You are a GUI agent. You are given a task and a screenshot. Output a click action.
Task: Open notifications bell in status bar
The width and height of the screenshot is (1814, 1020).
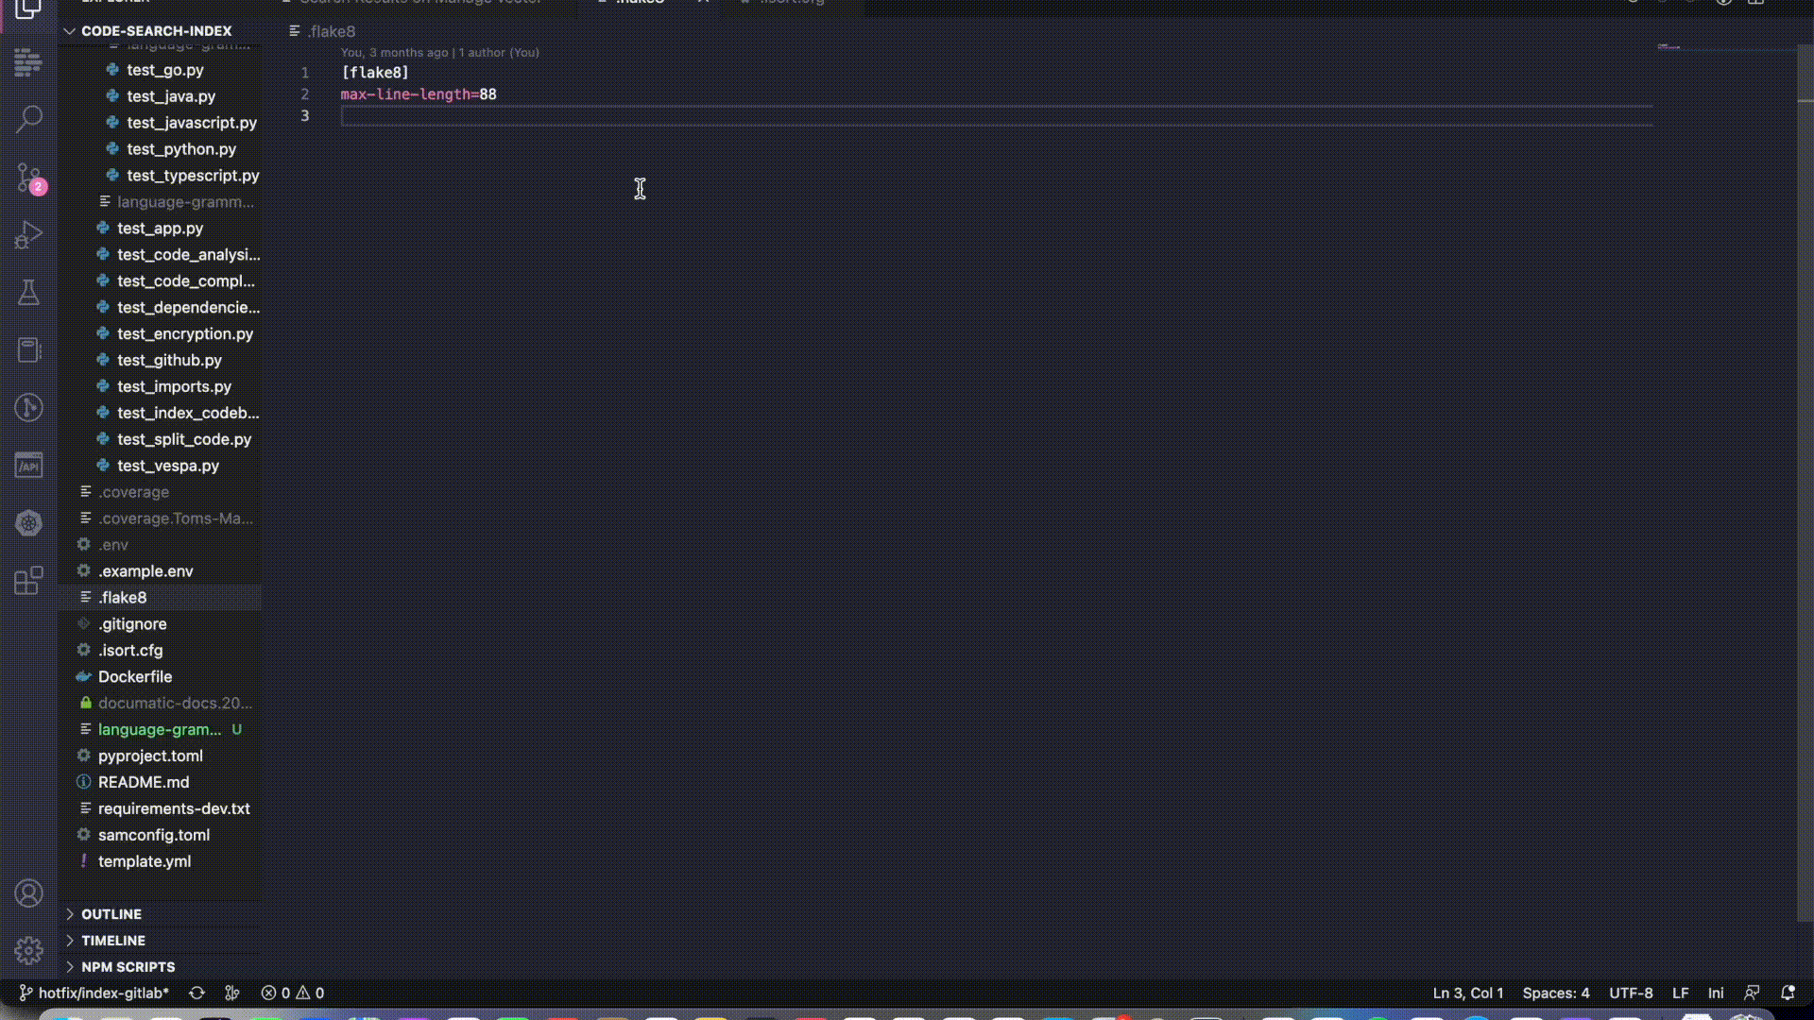[1788, 993]
